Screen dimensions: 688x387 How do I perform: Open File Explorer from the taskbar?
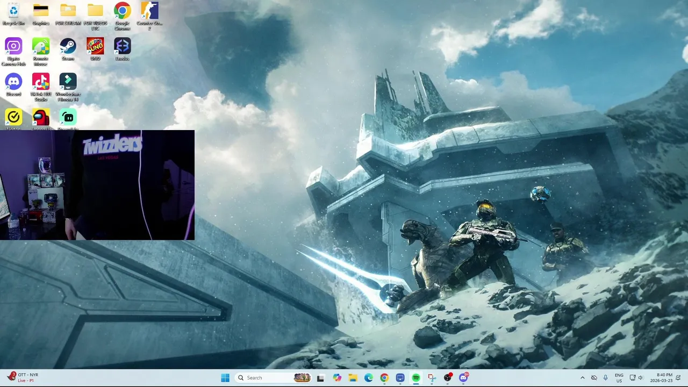[353, 378]
